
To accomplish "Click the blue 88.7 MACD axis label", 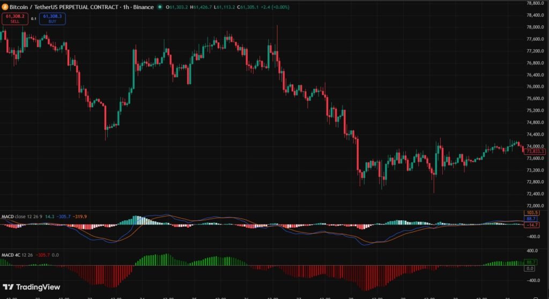I will [531, 219].
